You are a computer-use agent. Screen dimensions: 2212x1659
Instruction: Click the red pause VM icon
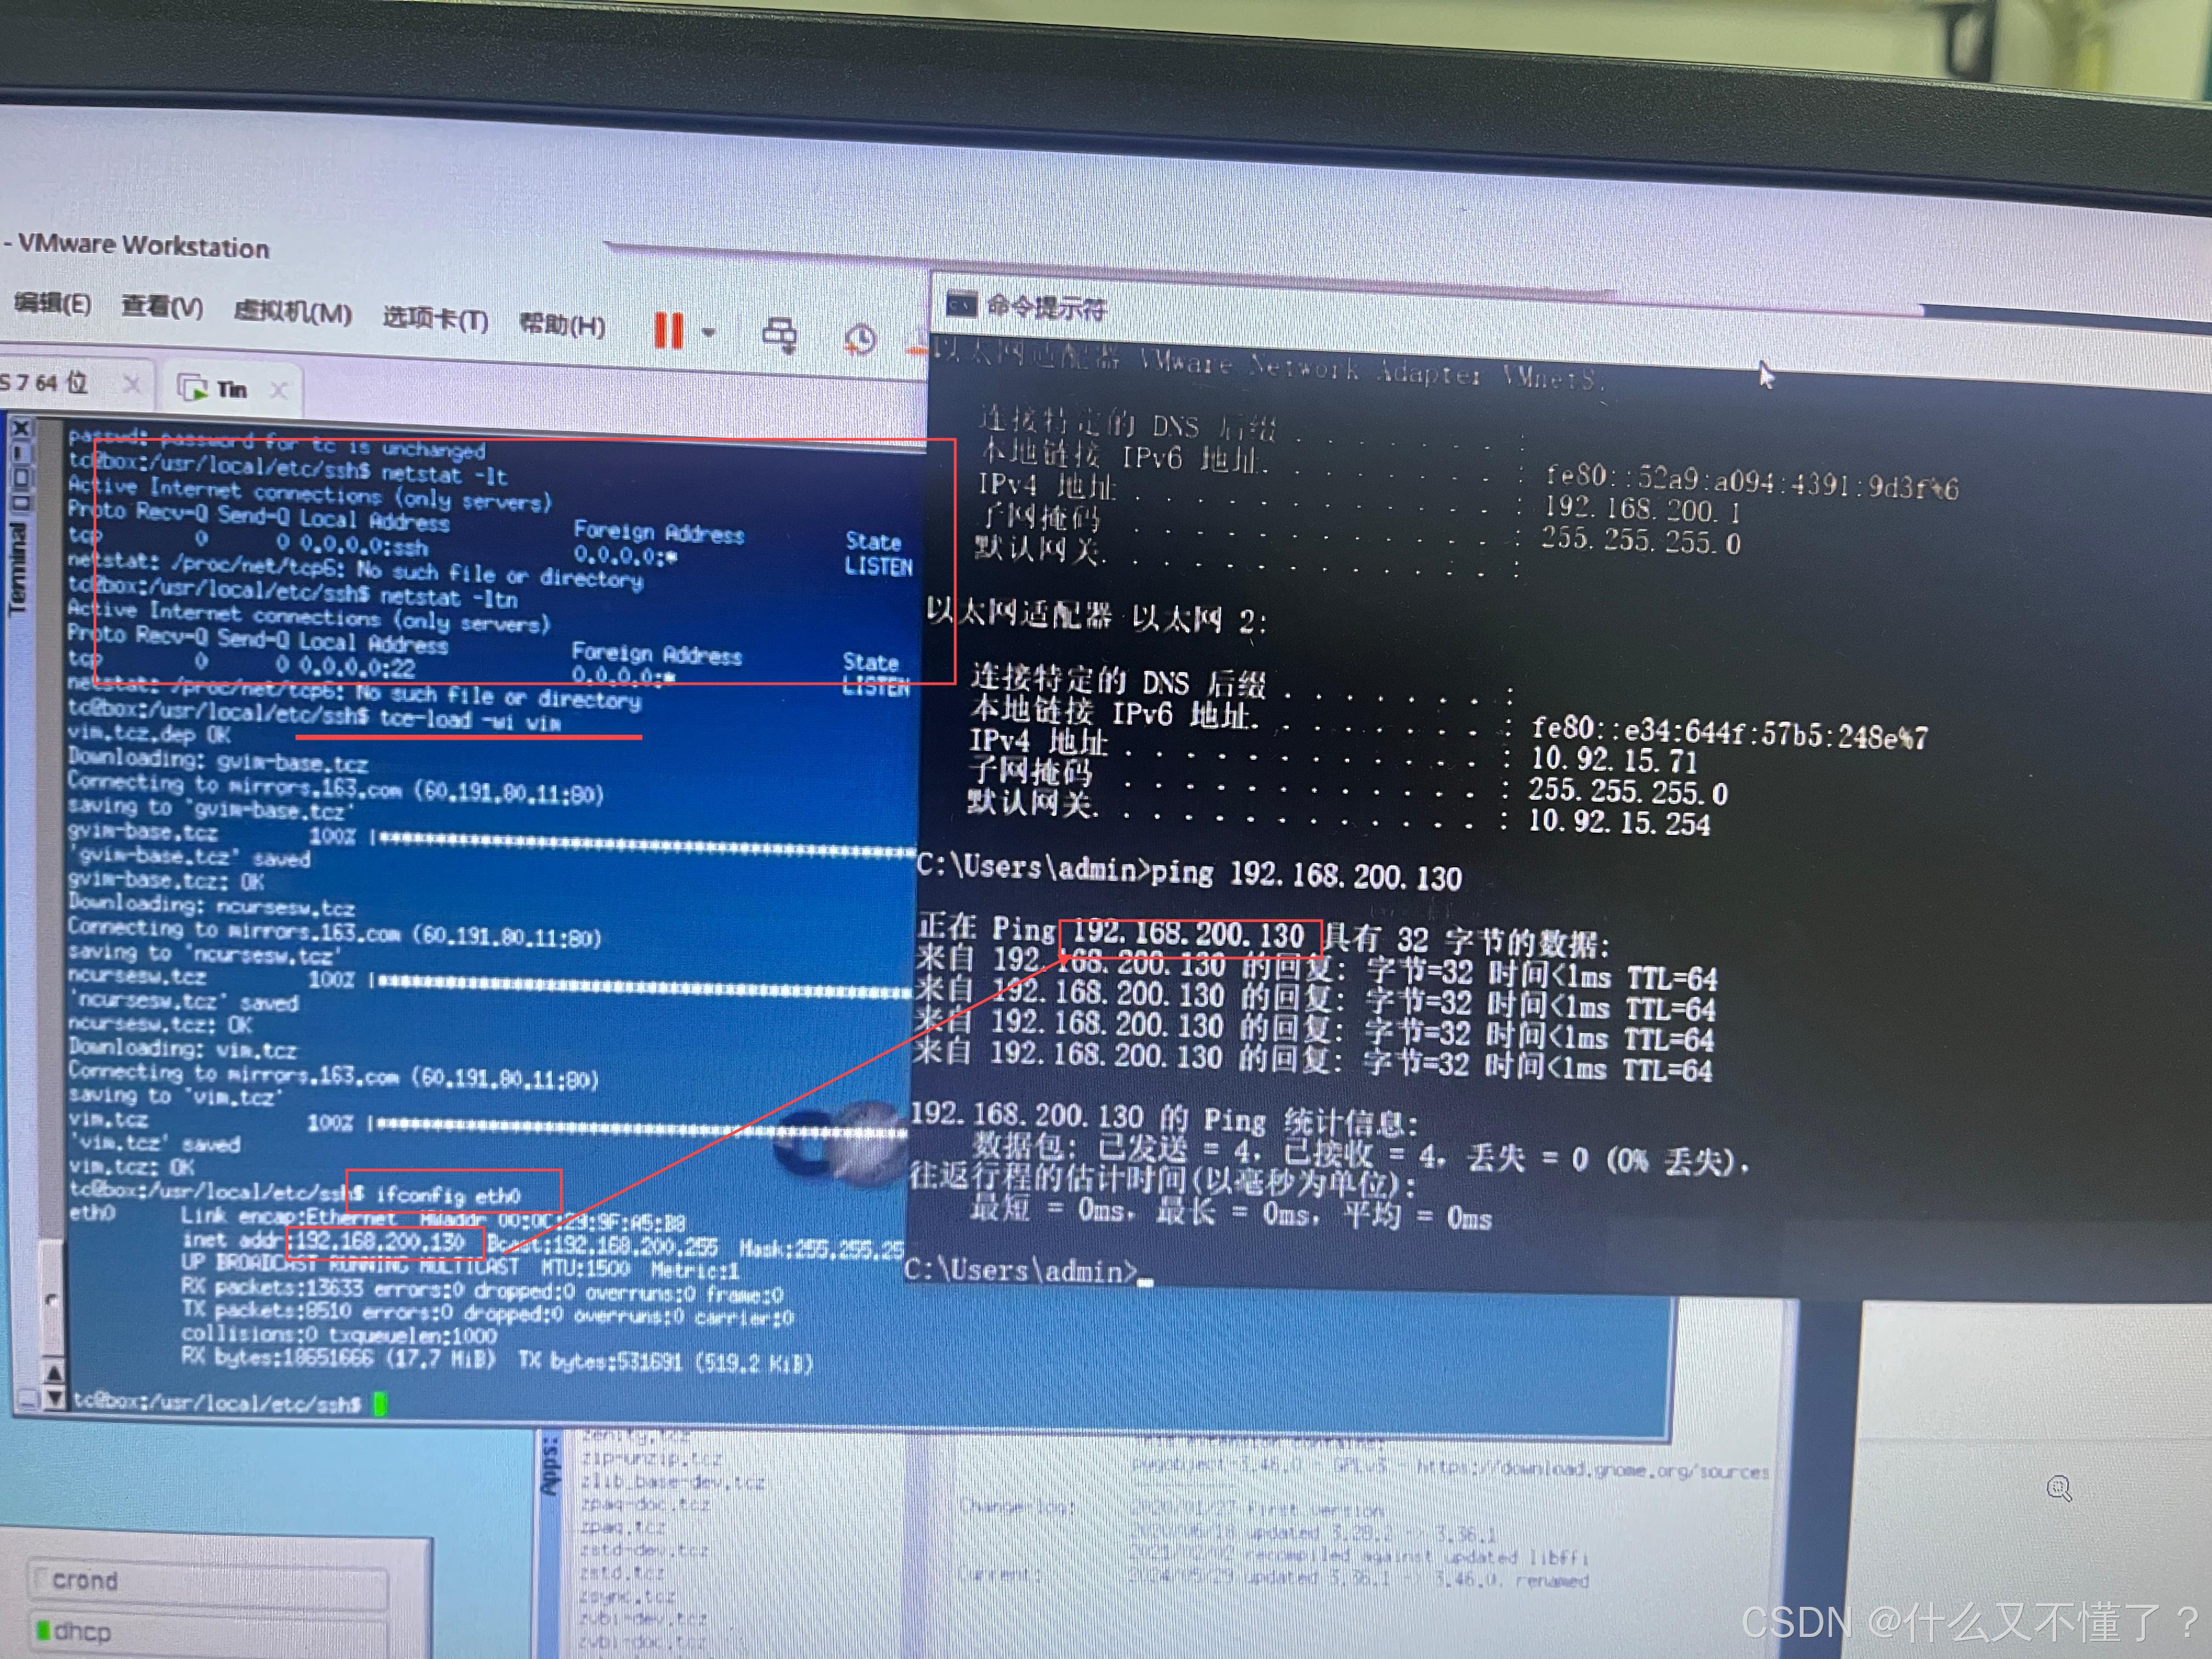click(668, 330)
